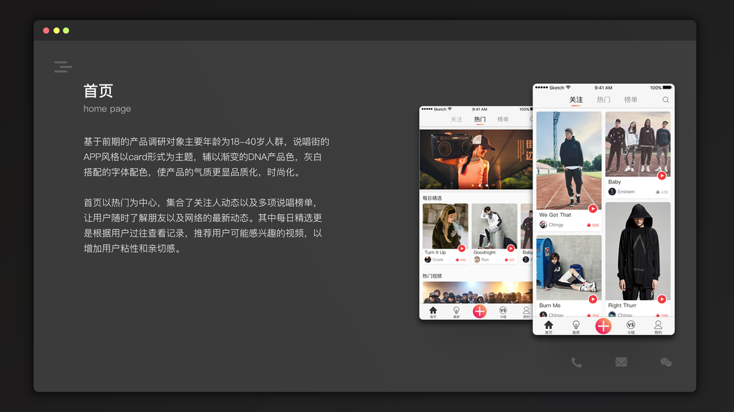Click the email envelope contact icon
The width and height of the screenshot is (734, 412).
621,362
